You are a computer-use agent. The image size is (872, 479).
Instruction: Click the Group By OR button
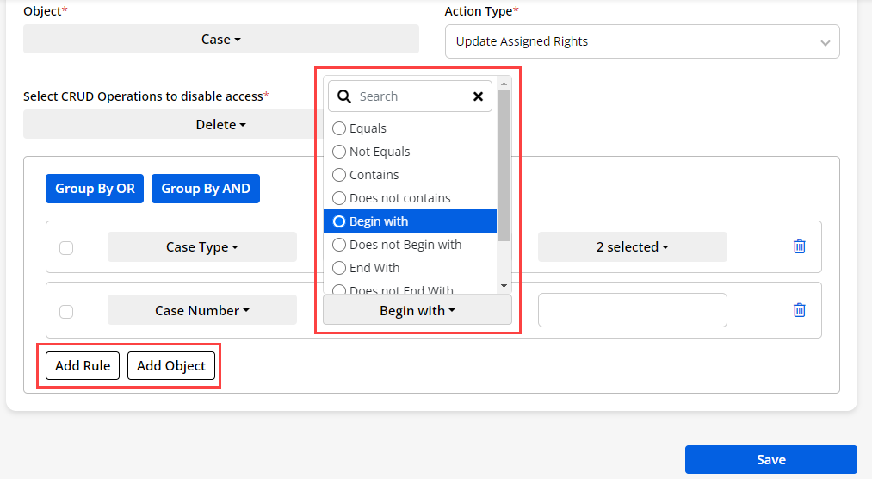[95, 189]
